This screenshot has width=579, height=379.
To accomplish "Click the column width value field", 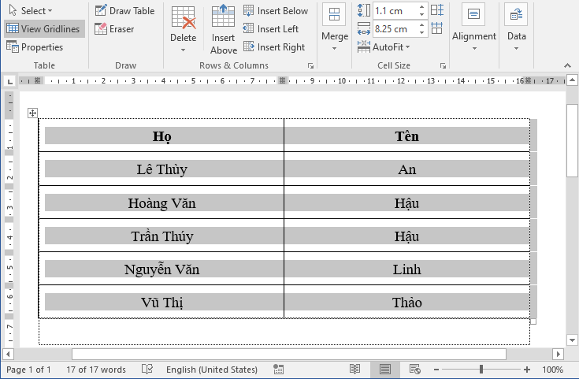I will [395, 29].
